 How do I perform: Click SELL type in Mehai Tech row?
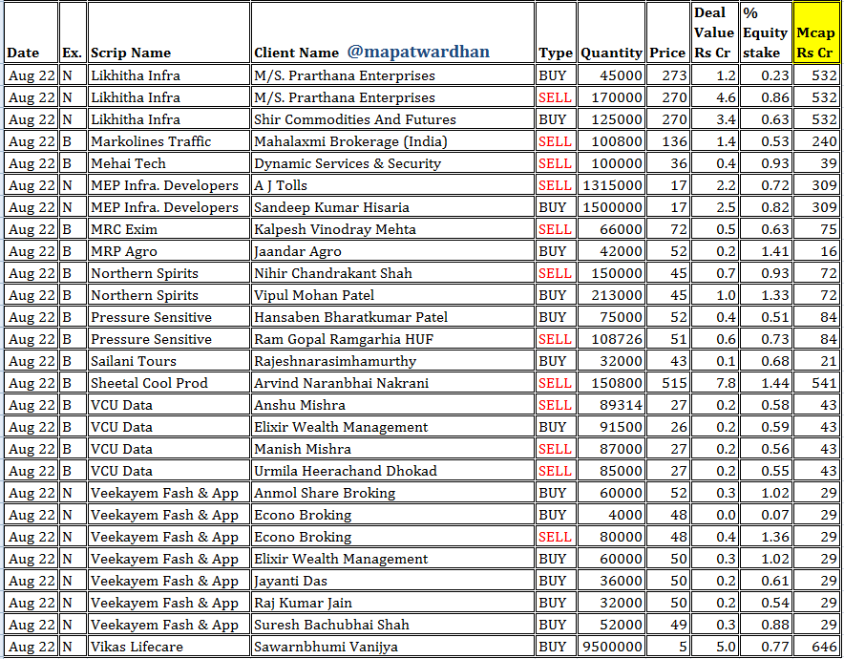click(556, 163)
